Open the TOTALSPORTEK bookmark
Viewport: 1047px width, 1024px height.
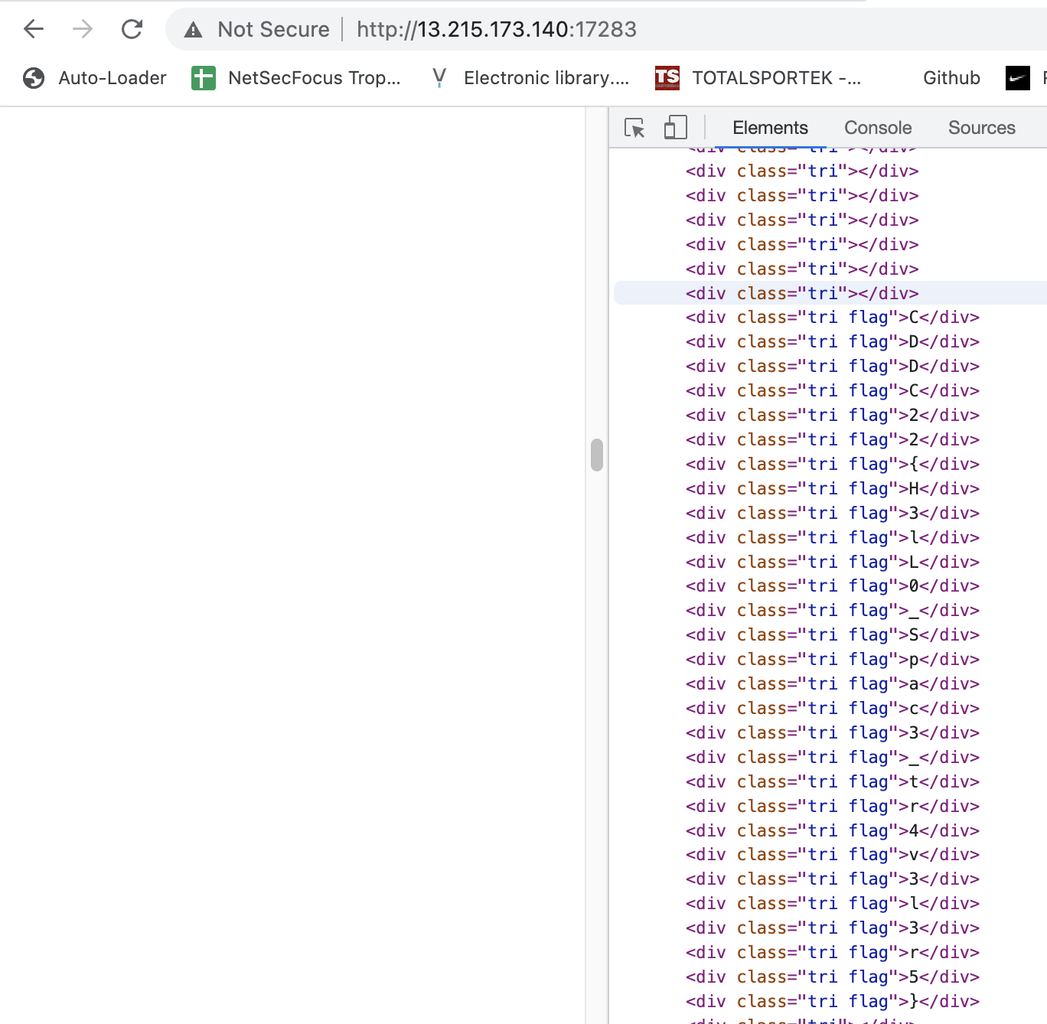(x=758, y=78)
